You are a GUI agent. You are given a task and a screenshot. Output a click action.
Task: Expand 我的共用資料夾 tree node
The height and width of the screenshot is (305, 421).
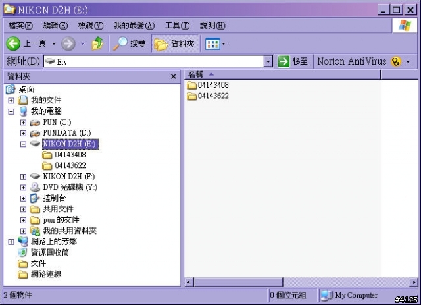coord(24,231)
